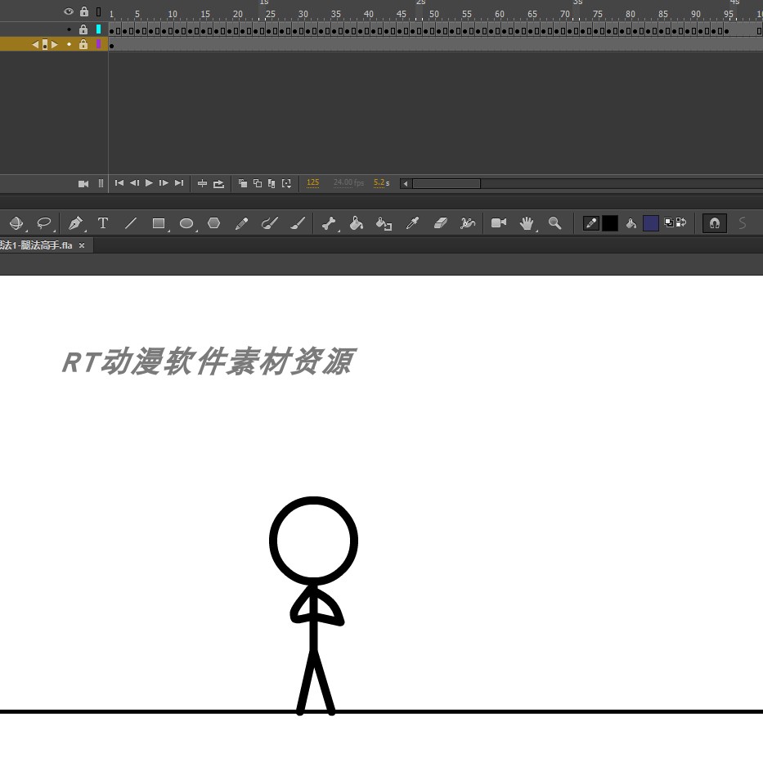This screenshot has width=763, height=763.
Task: Select the PolyStar hexagon tool
Action: pyautogui.click(x=214, y=223)
